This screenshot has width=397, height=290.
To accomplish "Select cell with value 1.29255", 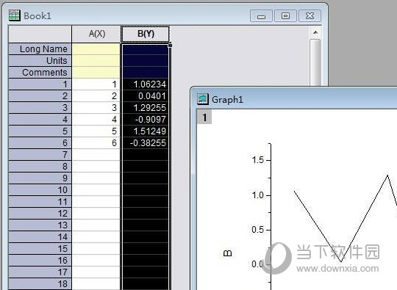I will (x=146, y=108).
